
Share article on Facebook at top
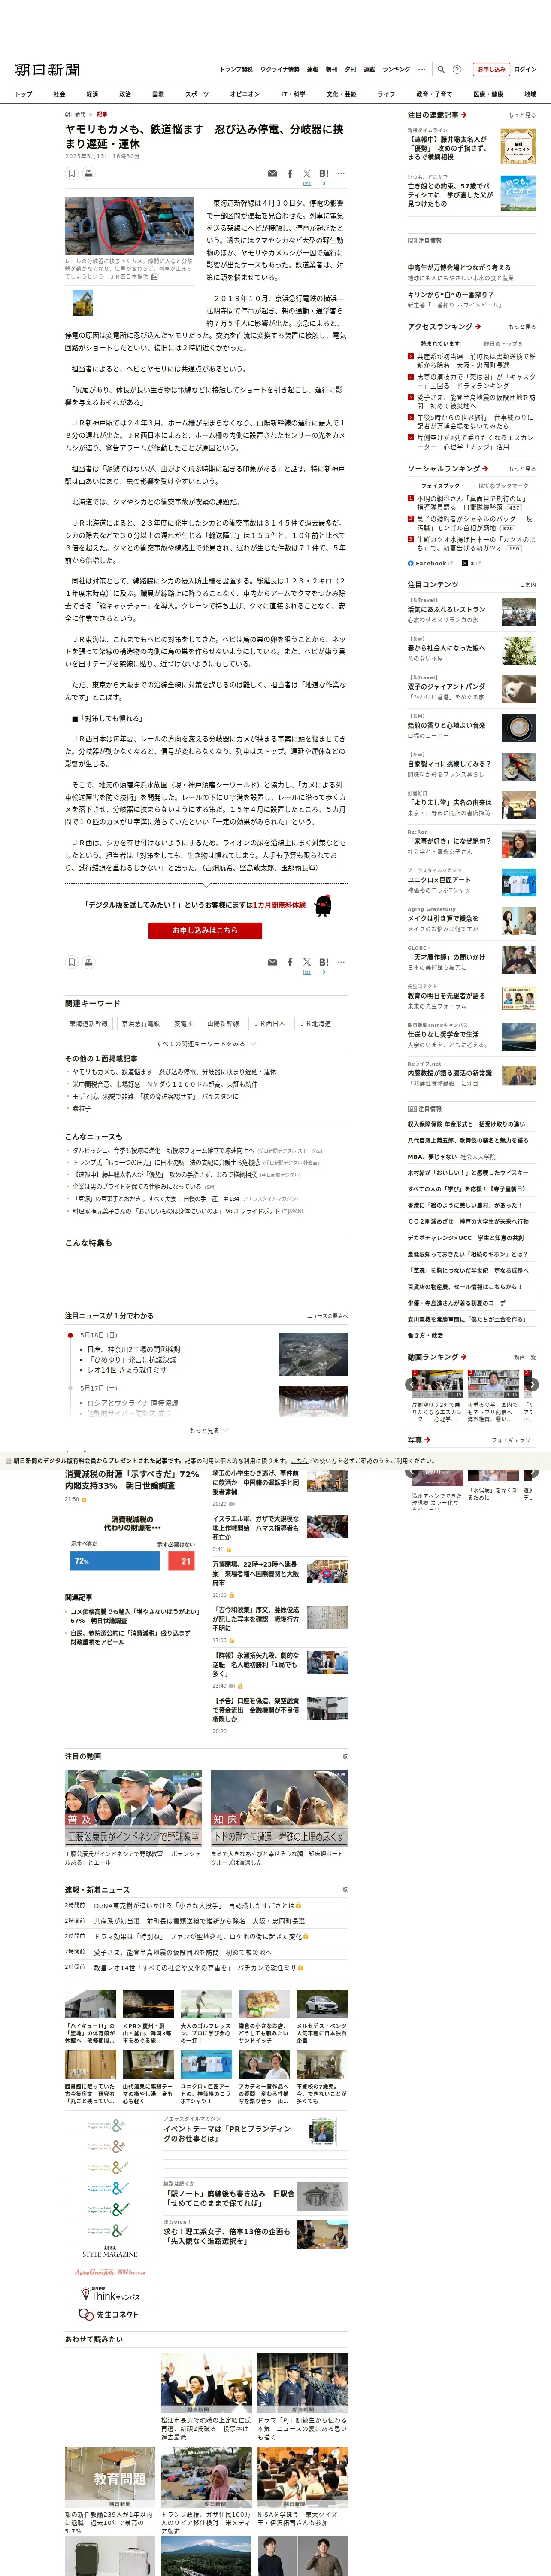[290, 174]
